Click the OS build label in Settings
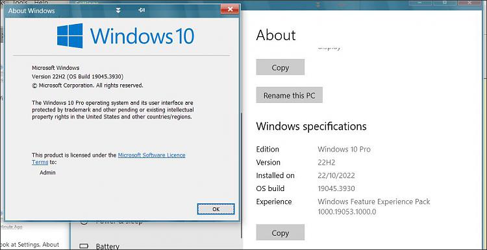Viewport: 487px width, 250px height. pos(270,188)
